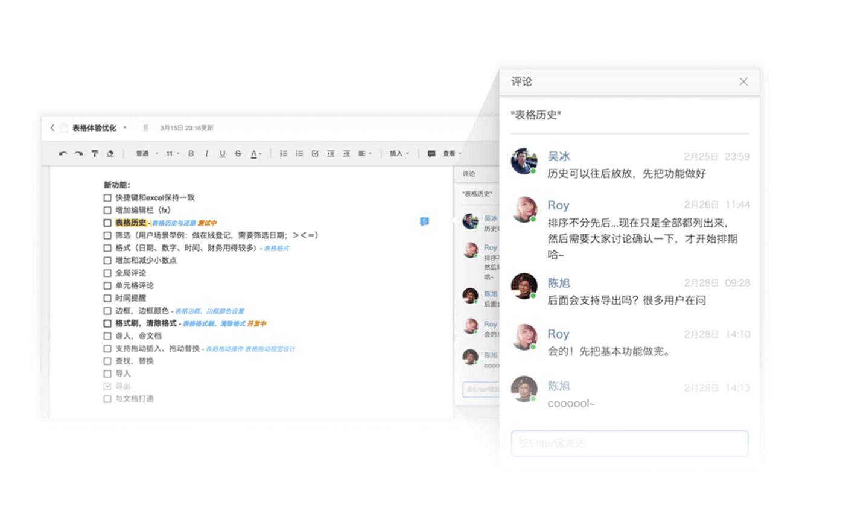Check the 时间提醒 checkbox

pos(107,298)
